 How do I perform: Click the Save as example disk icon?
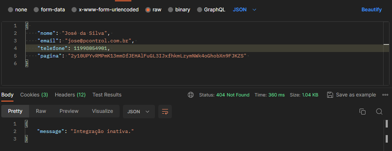click(330, 95)
